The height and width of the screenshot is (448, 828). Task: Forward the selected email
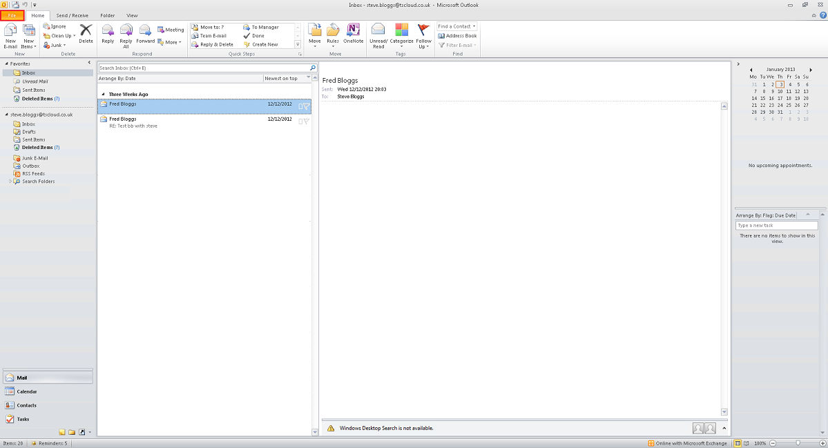145,34
